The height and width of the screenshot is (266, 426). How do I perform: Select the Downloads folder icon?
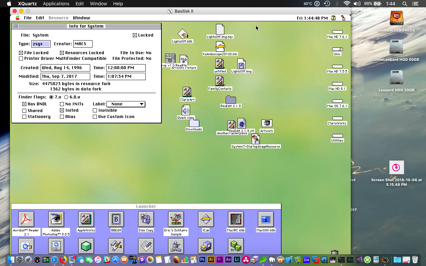pyautogui.click(x=194, y=123)
